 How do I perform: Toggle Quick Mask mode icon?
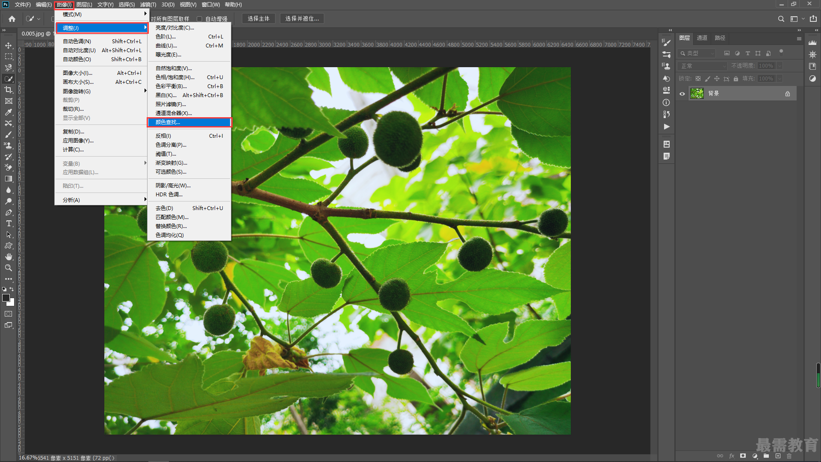point(9,314)
